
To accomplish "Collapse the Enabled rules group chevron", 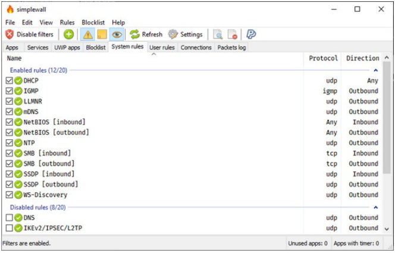I will [x=375, y=70].
